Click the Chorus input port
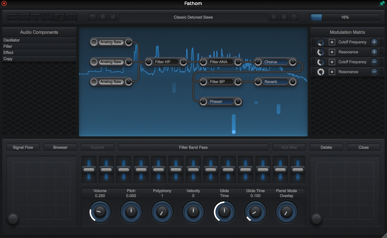Viewport: 387px width, 238px height. [x=258, y=62]
